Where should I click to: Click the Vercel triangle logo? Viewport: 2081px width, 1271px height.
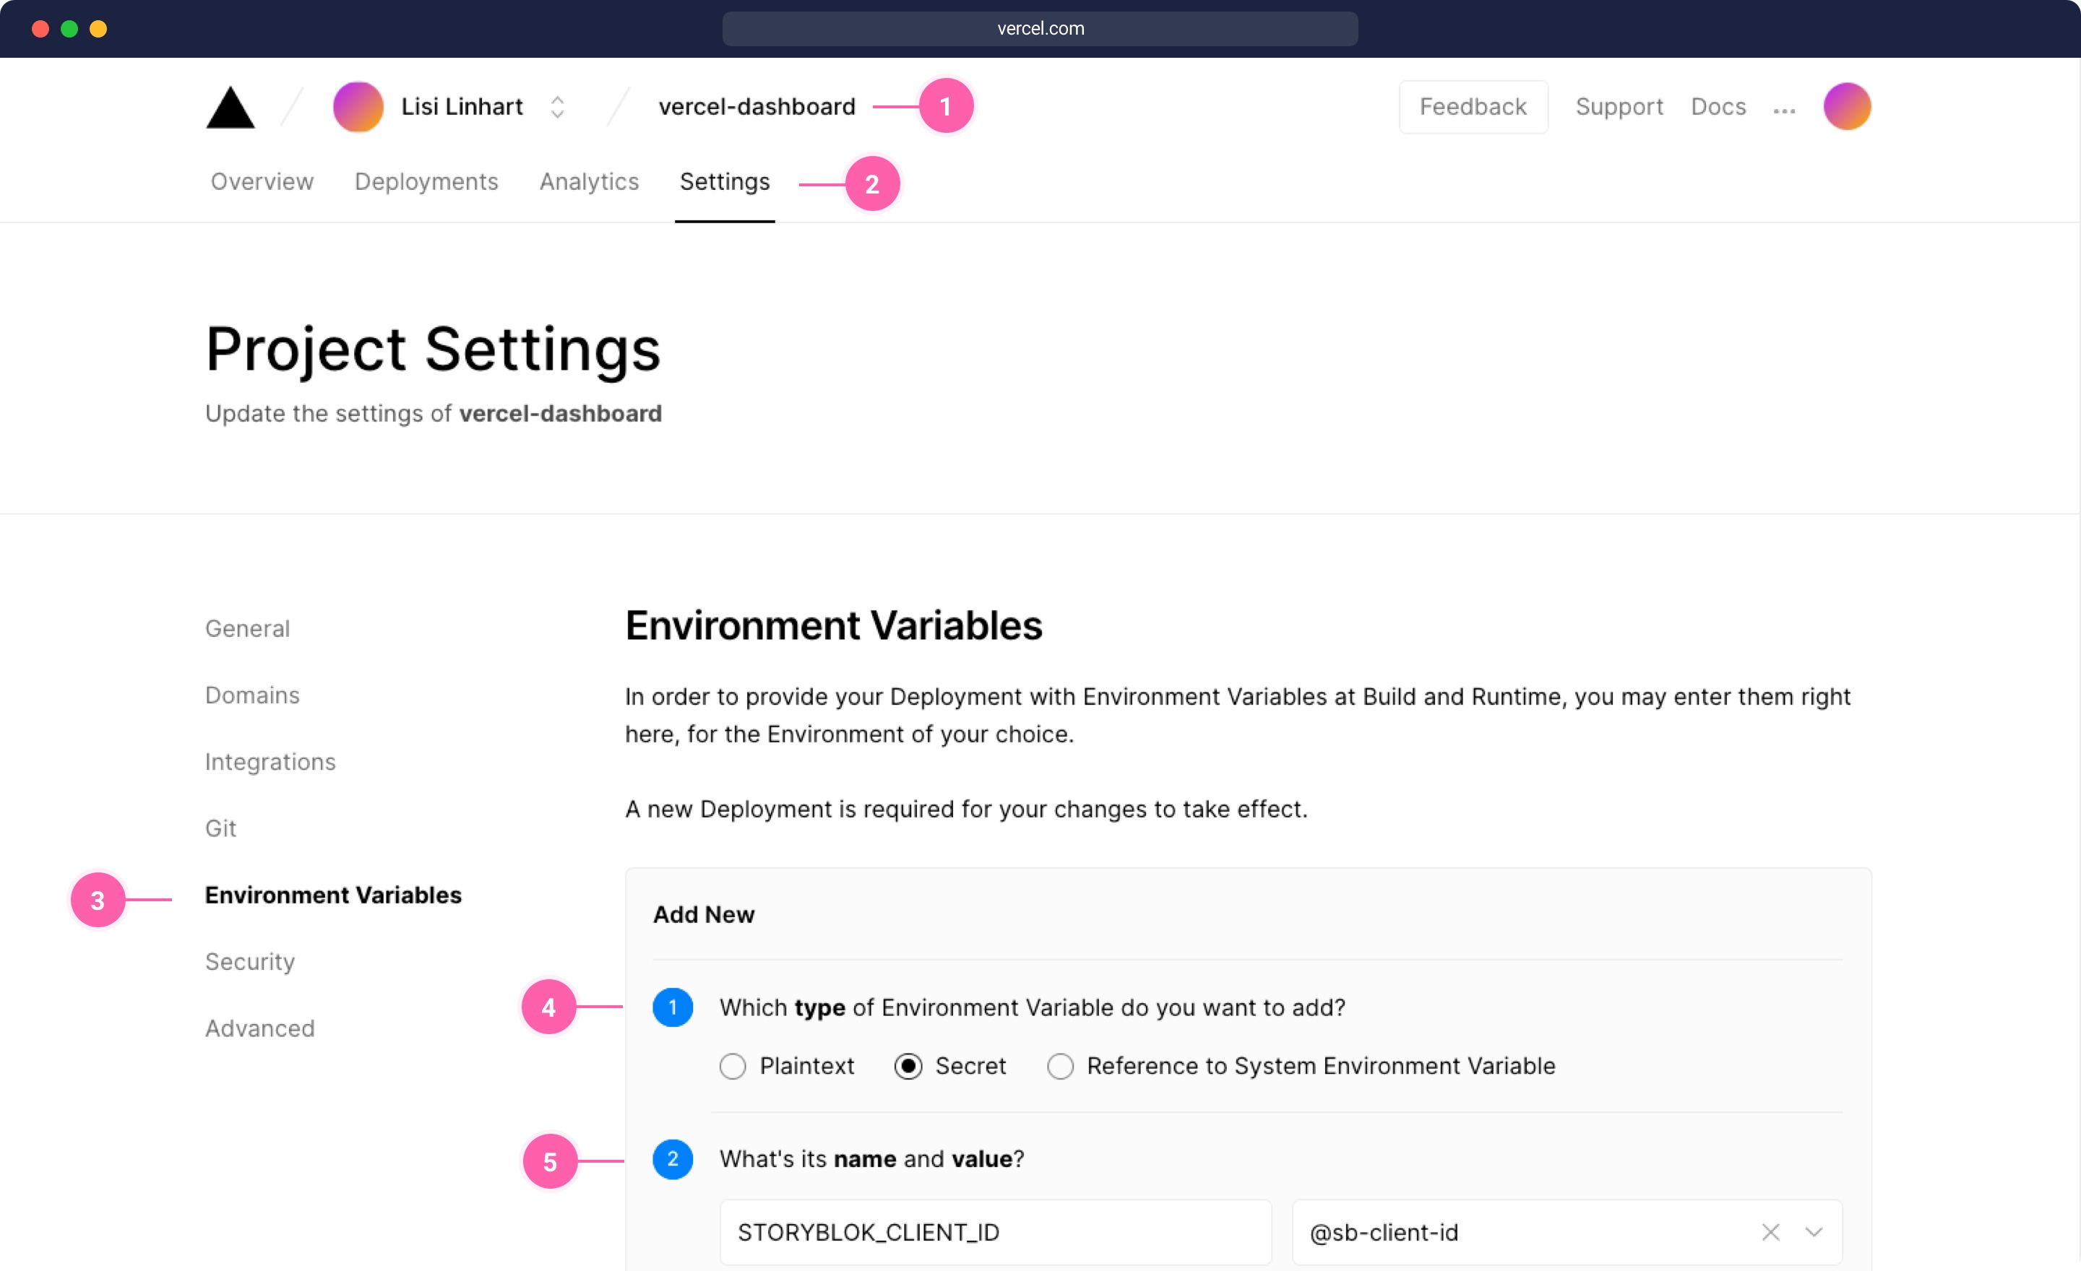(230, 107)
